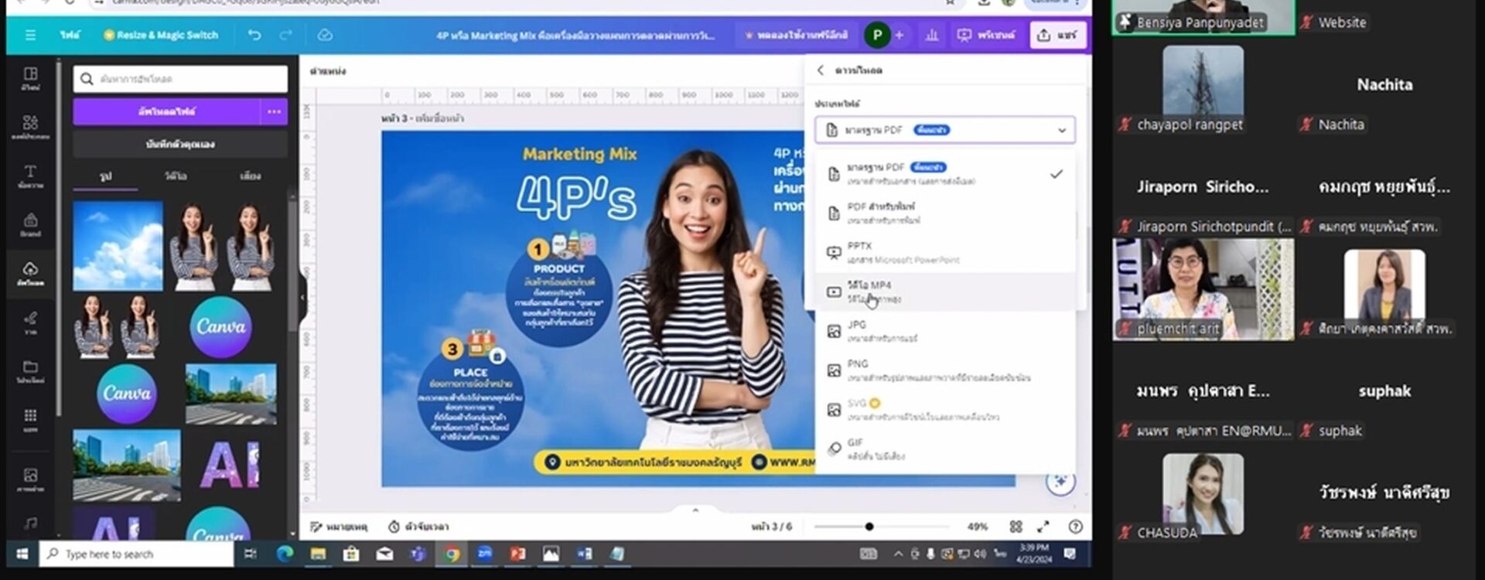Collapse the side panel arrow handle
The image size is (1485, 580).
click(x=302, y=297)
